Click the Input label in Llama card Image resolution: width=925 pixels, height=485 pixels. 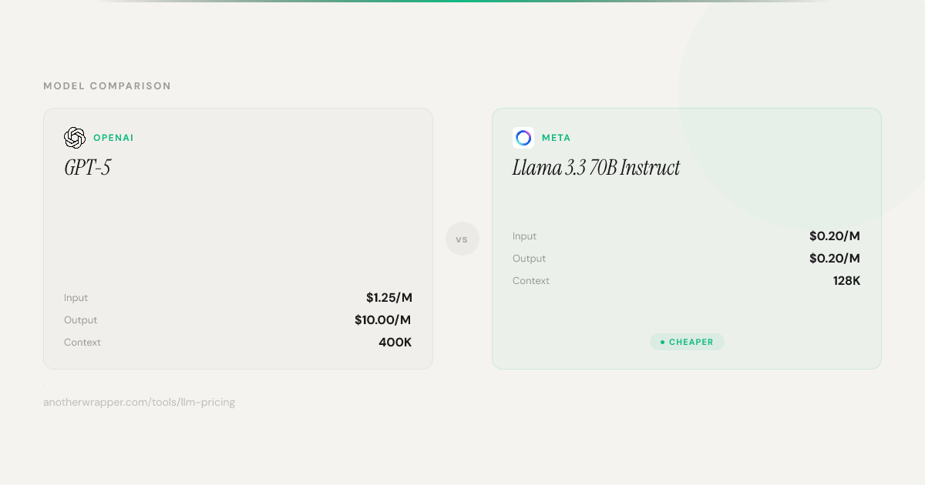525,236
